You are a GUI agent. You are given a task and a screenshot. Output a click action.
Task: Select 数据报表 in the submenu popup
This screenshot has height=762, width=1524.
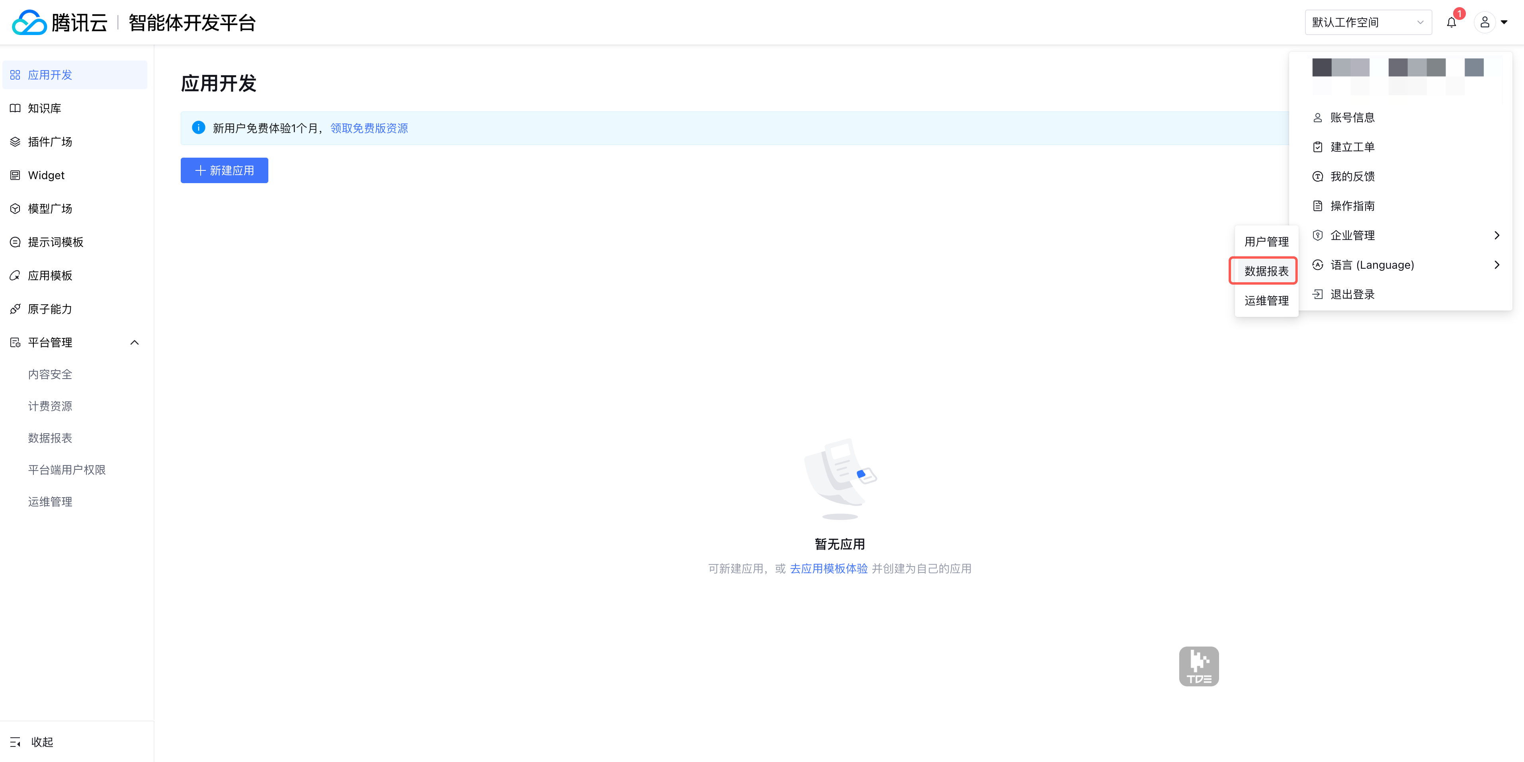point(1266,271)
